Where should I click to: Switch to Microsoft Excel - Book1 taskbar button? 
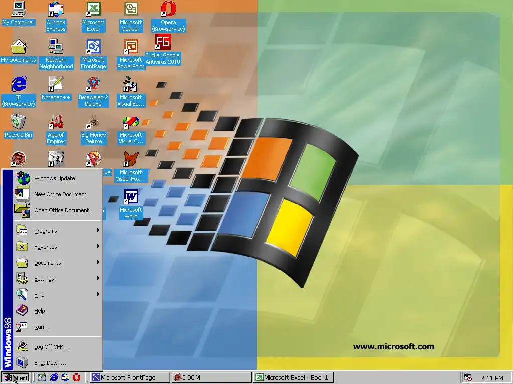293,378
